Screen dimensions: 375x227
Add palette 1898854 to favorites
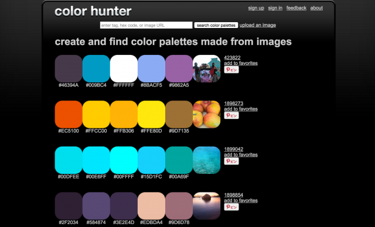(241, 200)
